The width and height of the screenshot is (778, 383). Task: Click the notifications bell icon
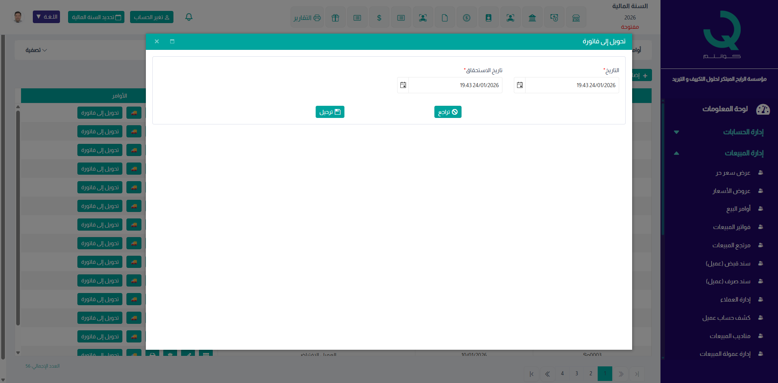[x=189, y=17]
